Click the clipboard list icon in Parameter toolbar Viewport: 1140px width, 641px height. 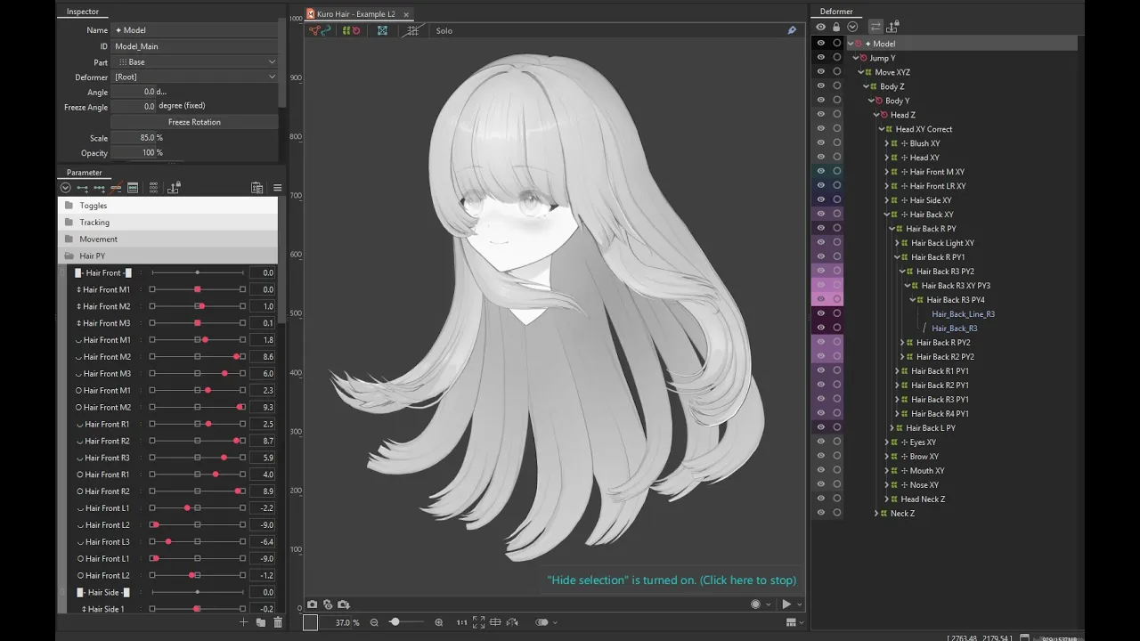[256, 188]
